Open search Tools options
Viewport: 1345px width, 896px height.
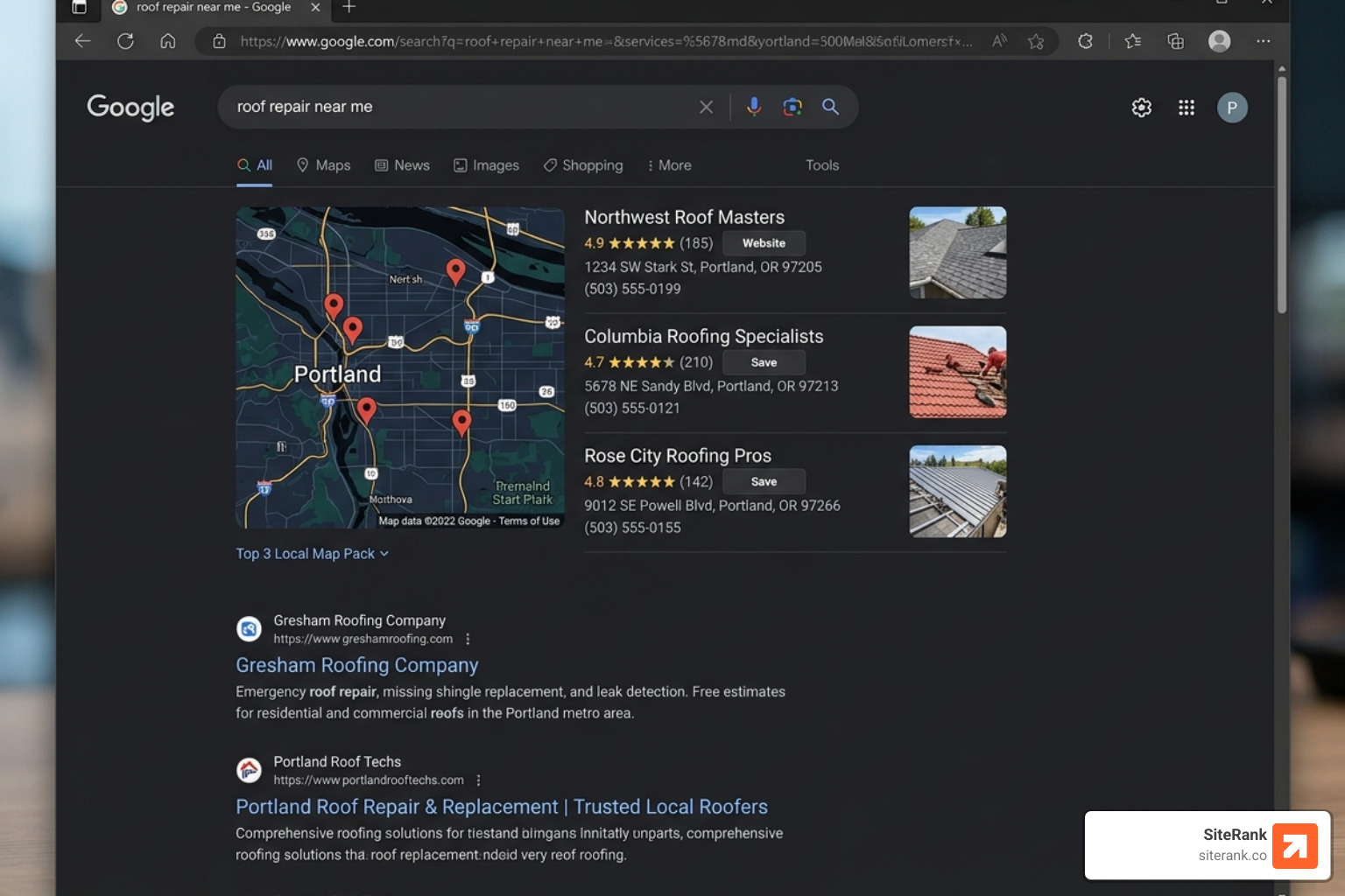coord(822,165)
